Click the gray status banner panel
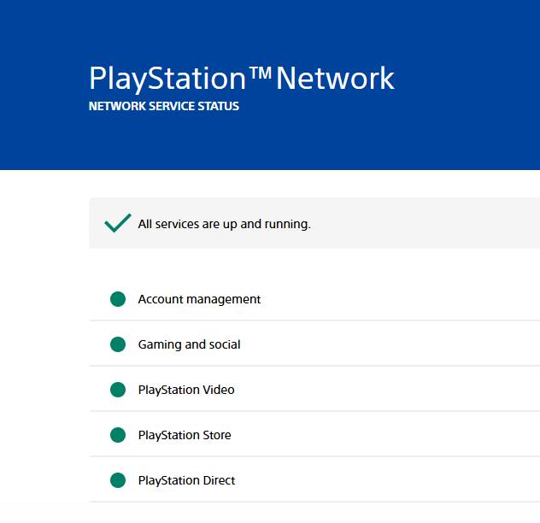The width and height of the screenshot is (540, 523). click(x=314, y=223)
